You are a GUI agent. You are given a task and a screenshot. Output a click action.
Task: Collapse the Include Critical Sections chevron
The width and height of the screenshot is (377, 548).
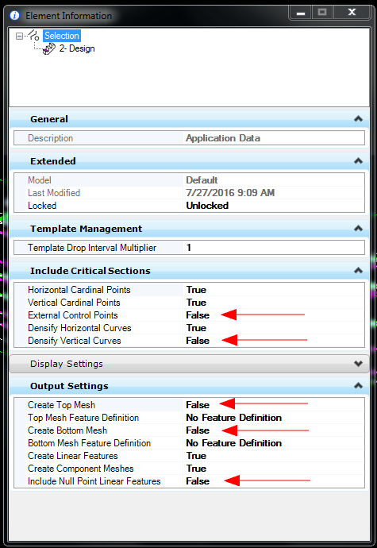358,271
